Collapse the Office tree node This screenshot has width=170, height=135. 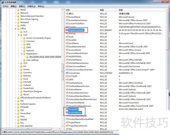[x=15, y=28]
